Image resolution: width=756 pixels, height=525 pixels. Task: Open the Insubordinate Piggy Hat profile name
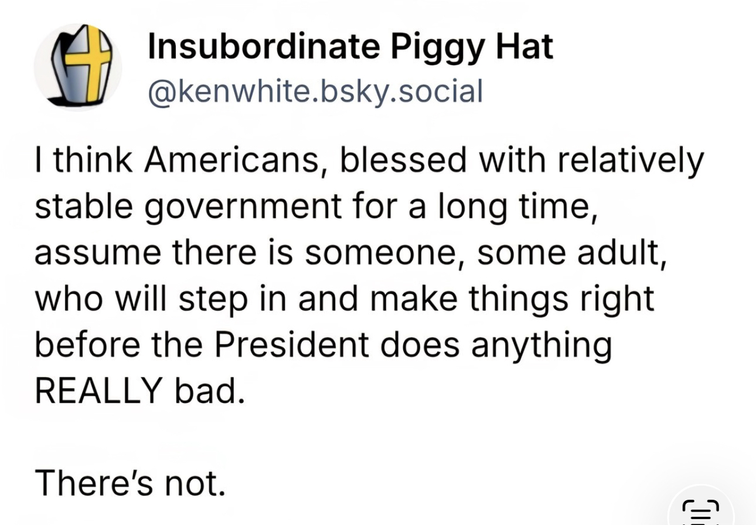(350, 47)
